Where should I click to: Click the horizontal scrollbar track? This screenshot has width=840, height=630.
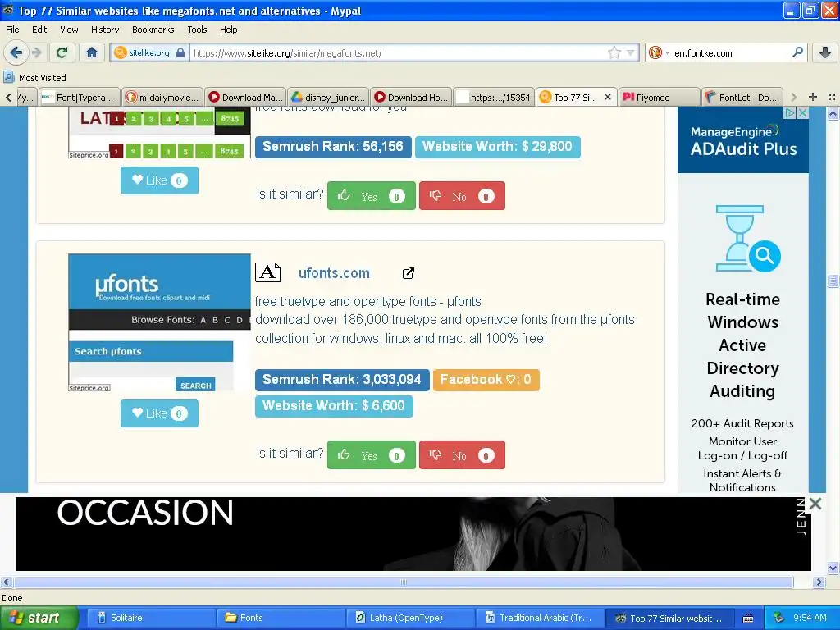click(404, 582)
